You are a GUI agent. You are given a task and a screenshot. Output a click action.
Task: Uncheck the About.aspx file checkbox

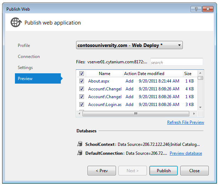pyautogui.click(x=81, y=81)
